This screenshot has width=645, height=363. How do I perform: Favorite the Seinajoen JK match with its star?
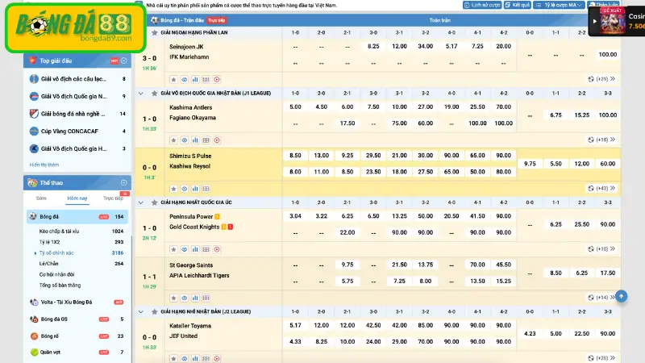point(173,79)
